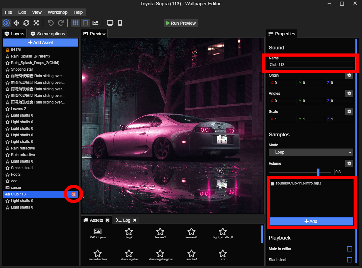The height and width of the screenshot is (268, 362).
Task: Switch to mobile phone preview icon
Action: [x=120, y=23]
